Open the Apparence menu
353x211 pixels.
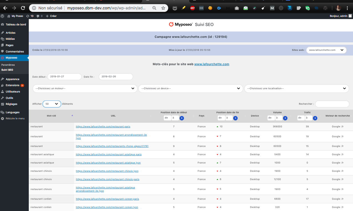(x=14, y=79)
